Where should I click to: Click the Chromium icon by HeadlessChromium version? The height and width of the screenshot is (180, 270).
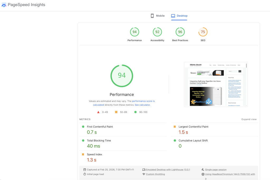pos(203,174)
